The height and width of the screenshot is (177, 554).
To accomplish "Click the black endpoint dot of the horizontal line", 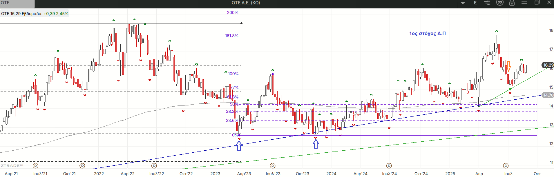I will (x=242, y=23).
